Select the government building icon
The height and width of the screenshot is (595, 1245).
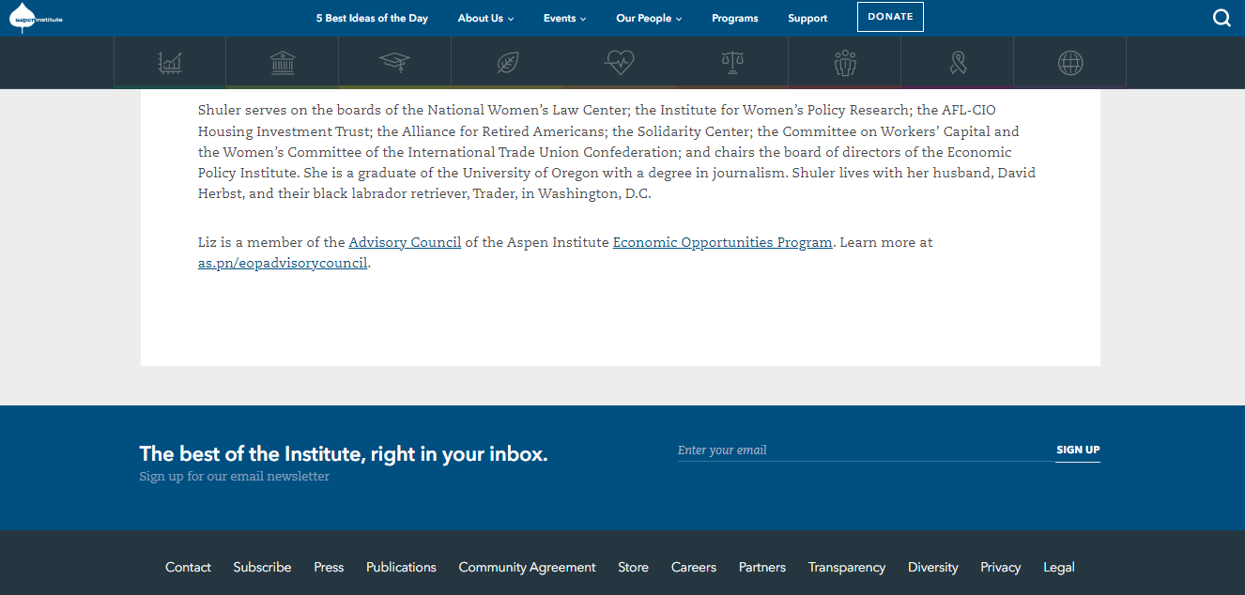click(283, 63)
